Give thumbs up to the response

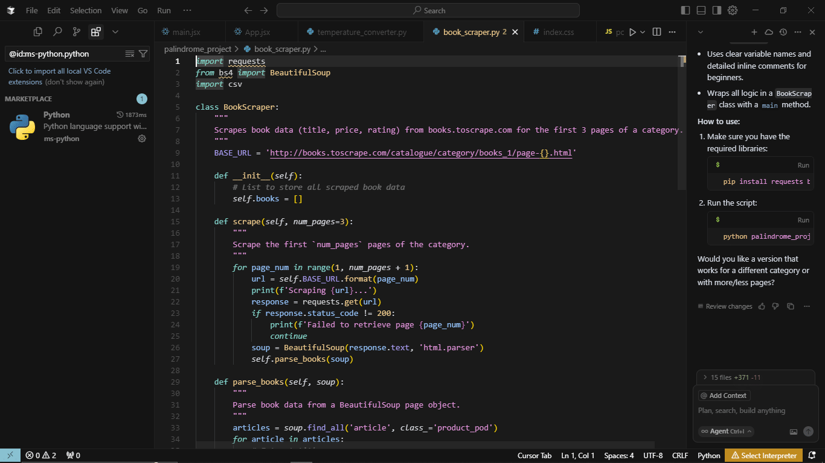coord(762,306)
